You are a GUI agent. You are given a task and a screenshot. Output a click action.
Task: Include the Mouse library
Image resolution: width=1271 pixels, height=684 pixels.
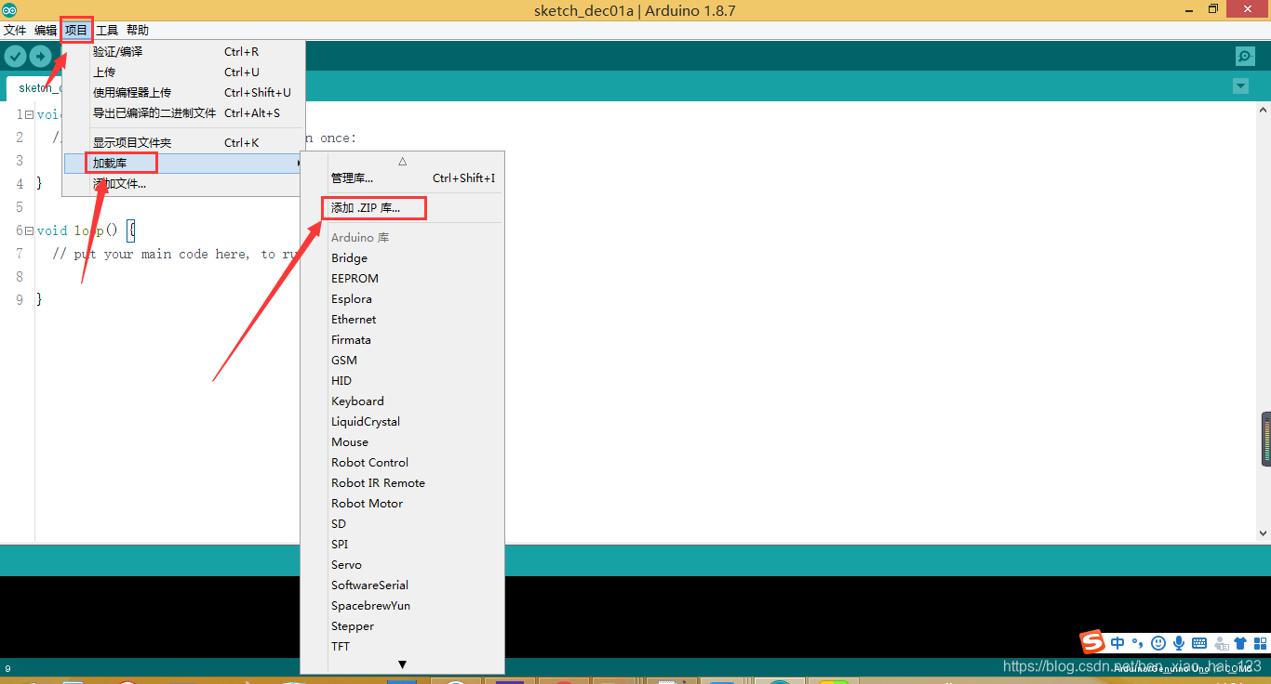pyautogui.click(x=402, y=442)
